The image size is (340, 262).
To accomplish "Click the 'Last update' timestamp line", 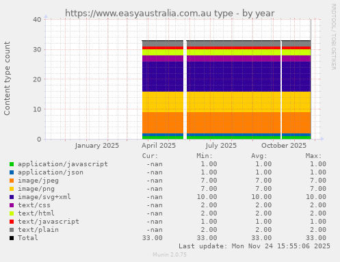I will (x=254, y=246).
